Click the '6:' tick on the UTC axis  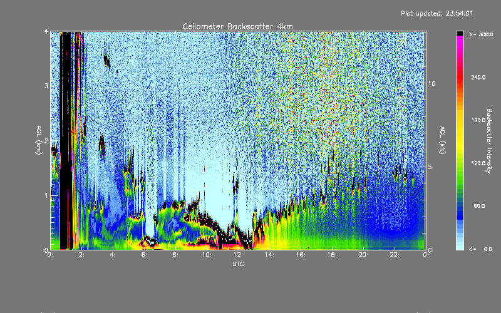(x=144, y=255)
